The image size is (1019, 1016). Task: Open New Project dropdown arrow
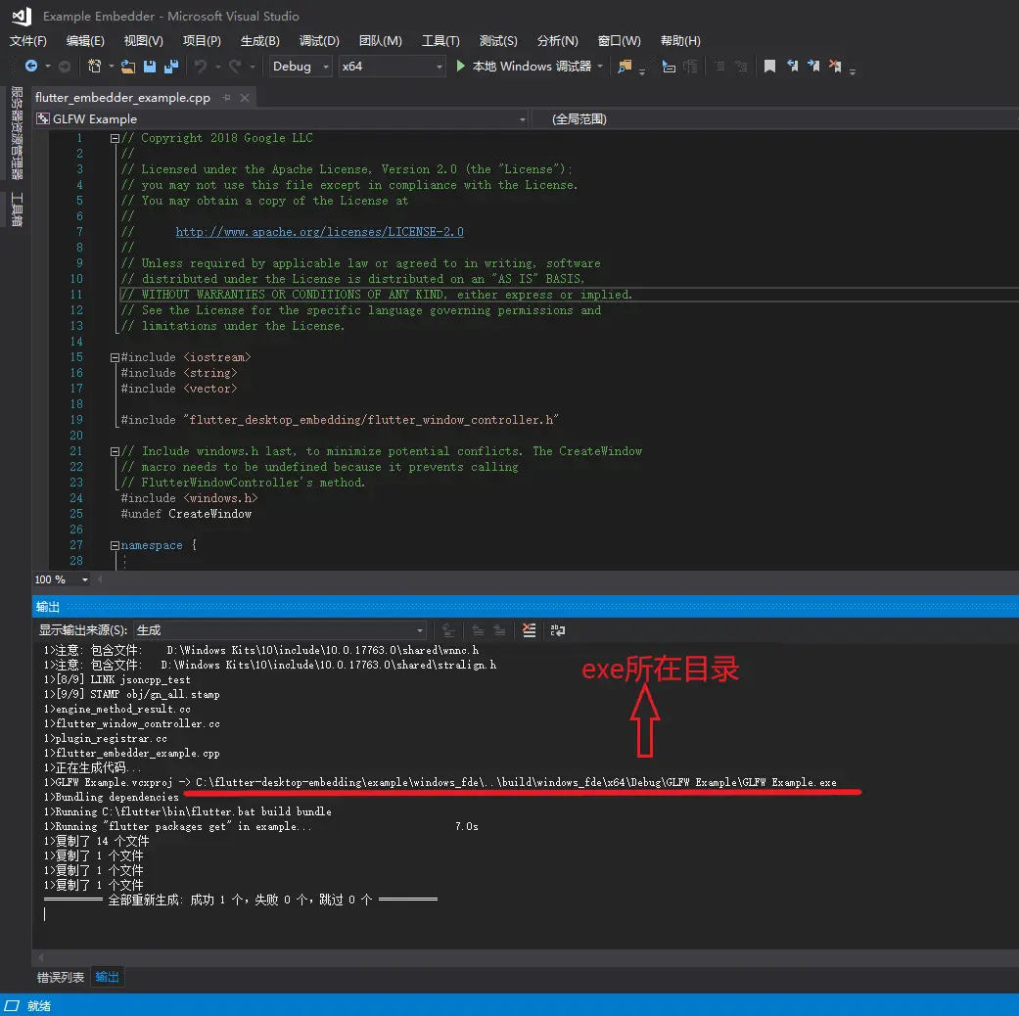point(112,66)
